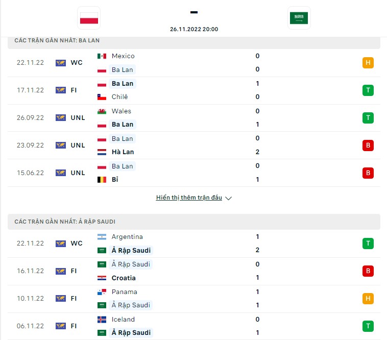This screenshot has height=340, width=387.
Task: Expand more matches with Hiển thị thêm trận đấu
Action: [x=189, y=198]
